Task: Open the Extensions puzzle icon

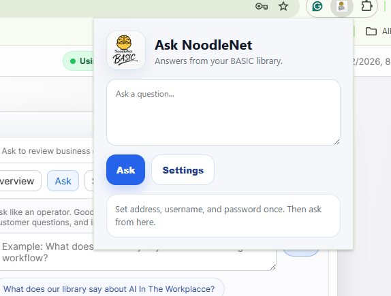Action: (x=366, y=6)
